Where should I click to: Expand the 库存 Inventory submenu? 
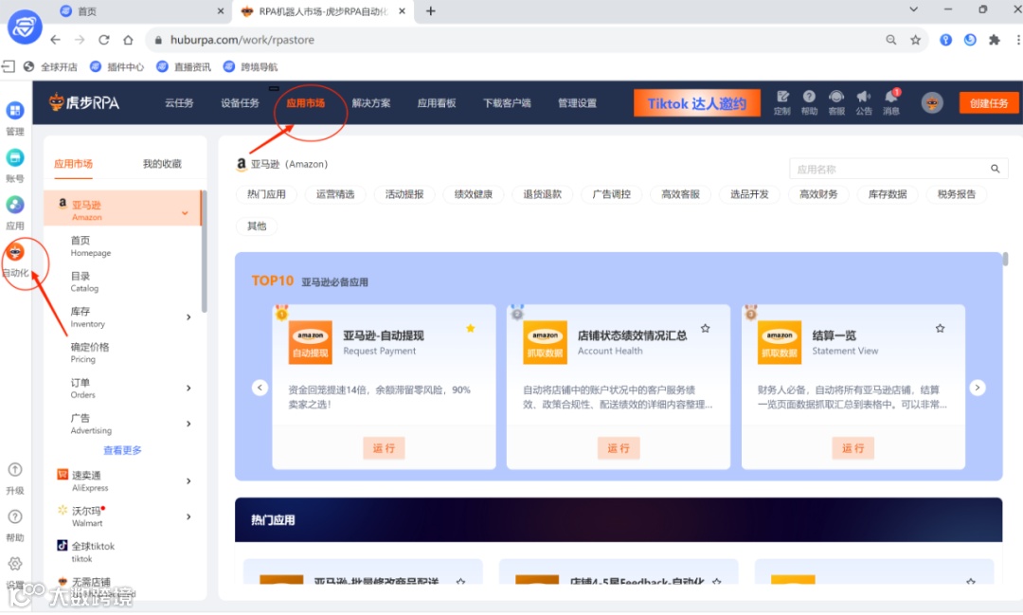click(188, 317)
